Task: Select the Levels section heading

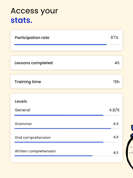Action: [x=21, y=101]
